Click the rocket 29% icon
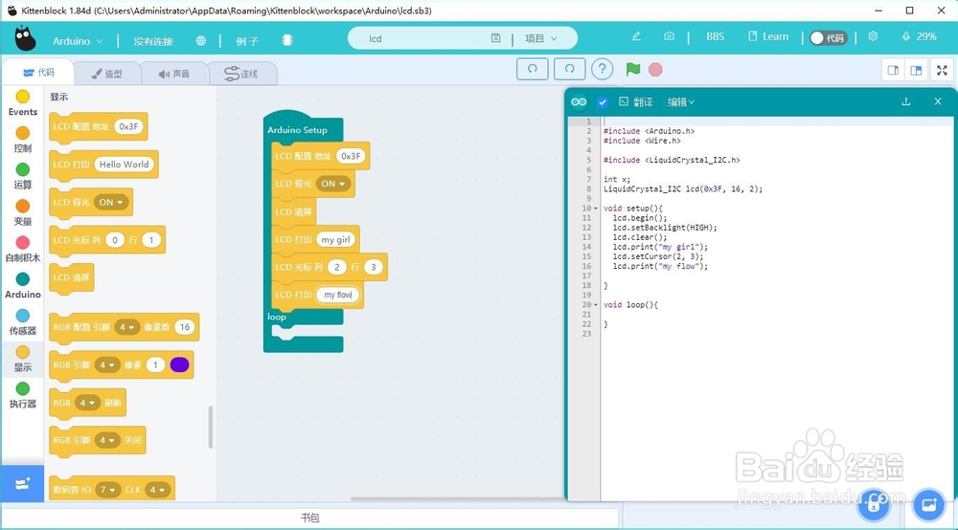 (x=906, y=36)
